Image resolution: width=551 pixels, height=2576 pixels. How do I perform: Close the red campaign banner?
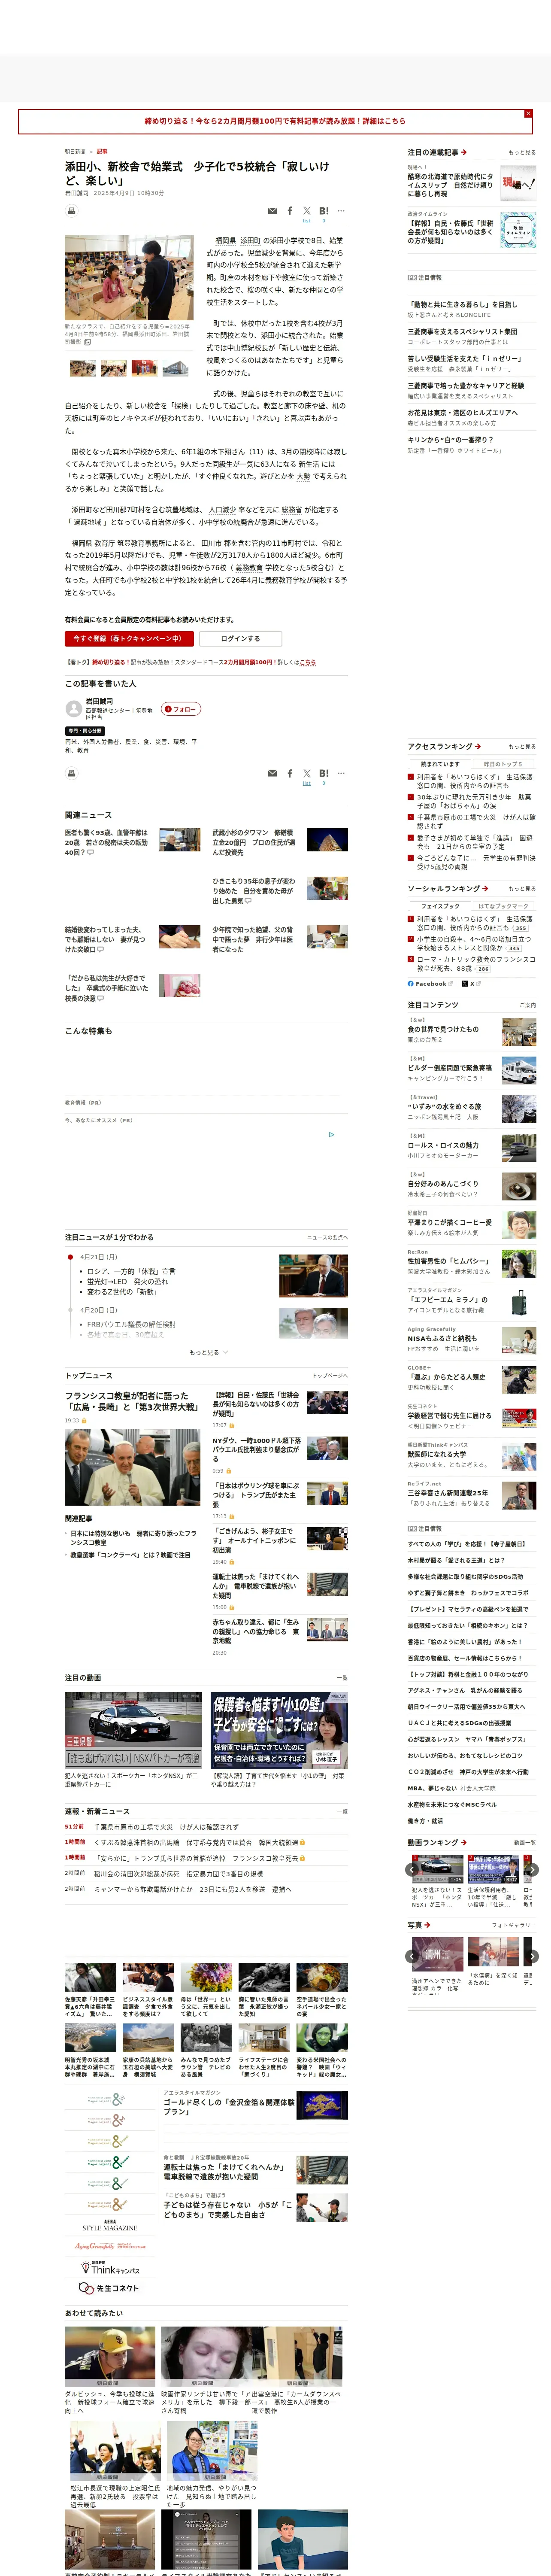coord(528,114)
